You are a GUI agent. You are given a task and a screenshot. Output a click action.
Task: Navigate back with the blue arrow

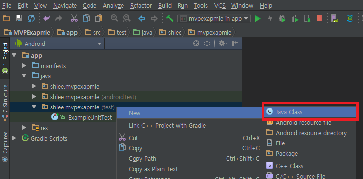[141, 18]
